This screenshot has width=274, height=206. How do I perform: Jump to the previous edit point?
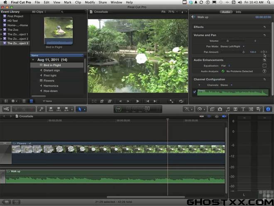pyautogui.click(x=147, y=101)
